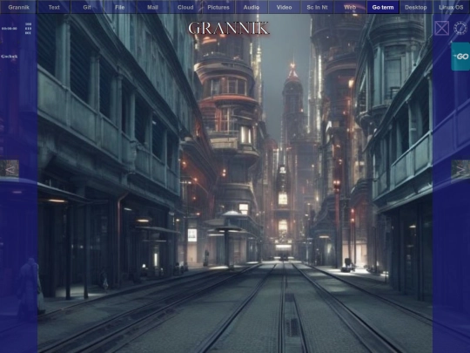Click the round dial icon in right sidebar
Image resolution: width=470 pixels, height=353 pixels.
[x=460, y=28]
